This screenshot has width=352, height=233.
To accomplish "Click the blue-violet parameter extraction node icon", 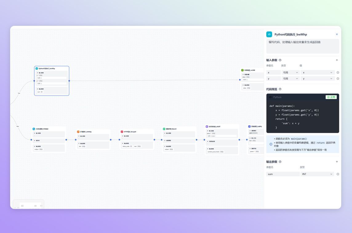I will point(249,126).
